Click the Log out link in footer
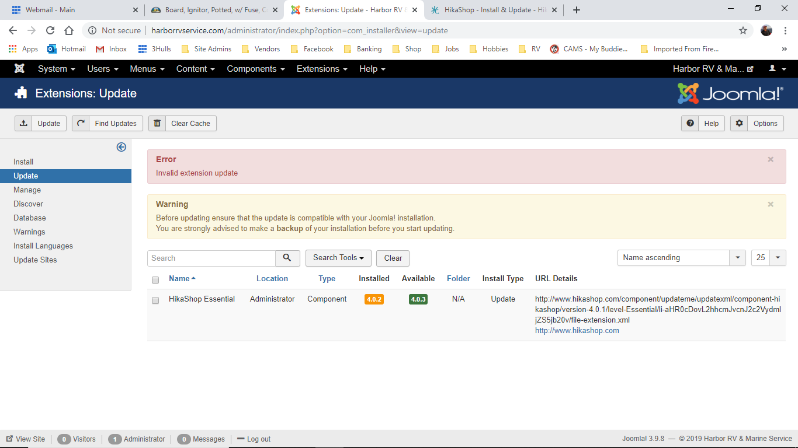 (x=254, y=439)
